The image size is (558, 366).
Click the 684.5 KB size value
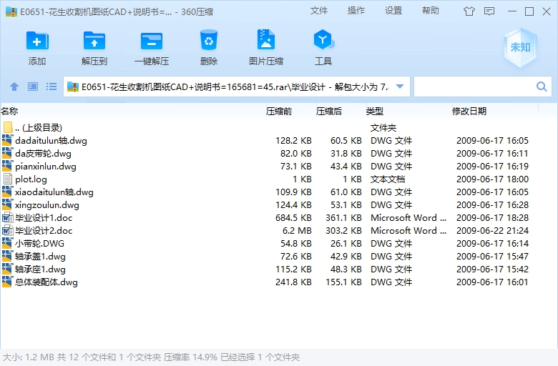point(293,218)
